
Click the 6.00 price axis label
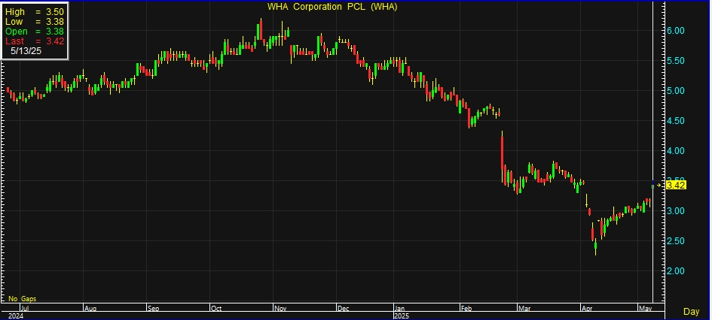pos(676,31)
